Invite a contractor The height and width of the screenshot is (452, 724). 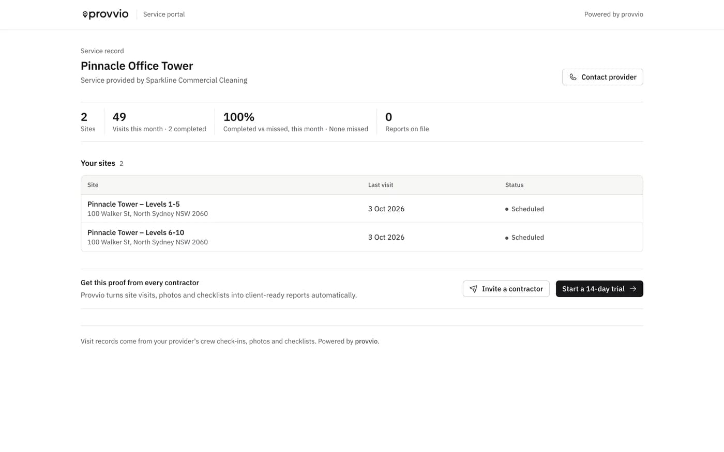(506, 289)
